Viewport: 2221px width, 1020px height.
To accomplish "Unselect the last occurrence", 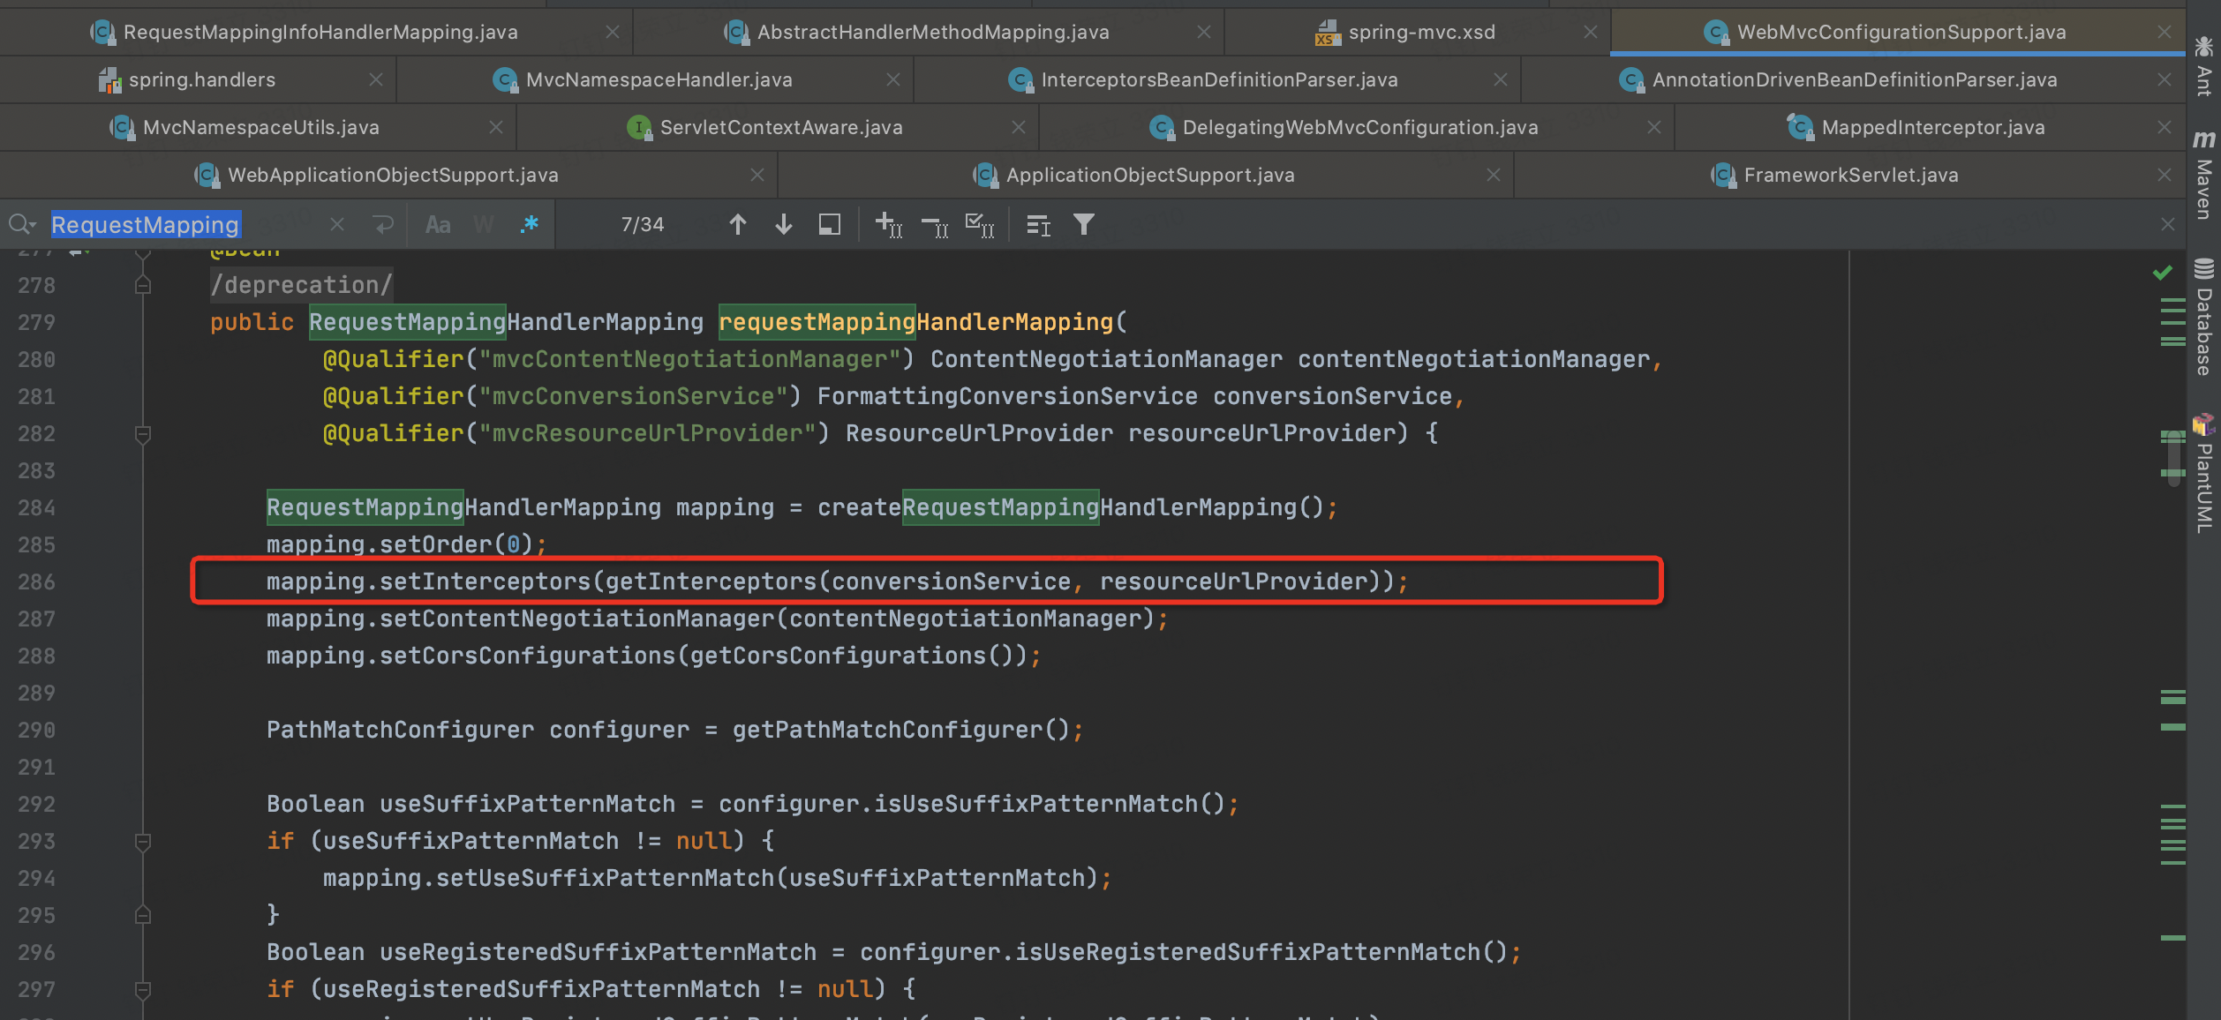I will tap(934, 225).
